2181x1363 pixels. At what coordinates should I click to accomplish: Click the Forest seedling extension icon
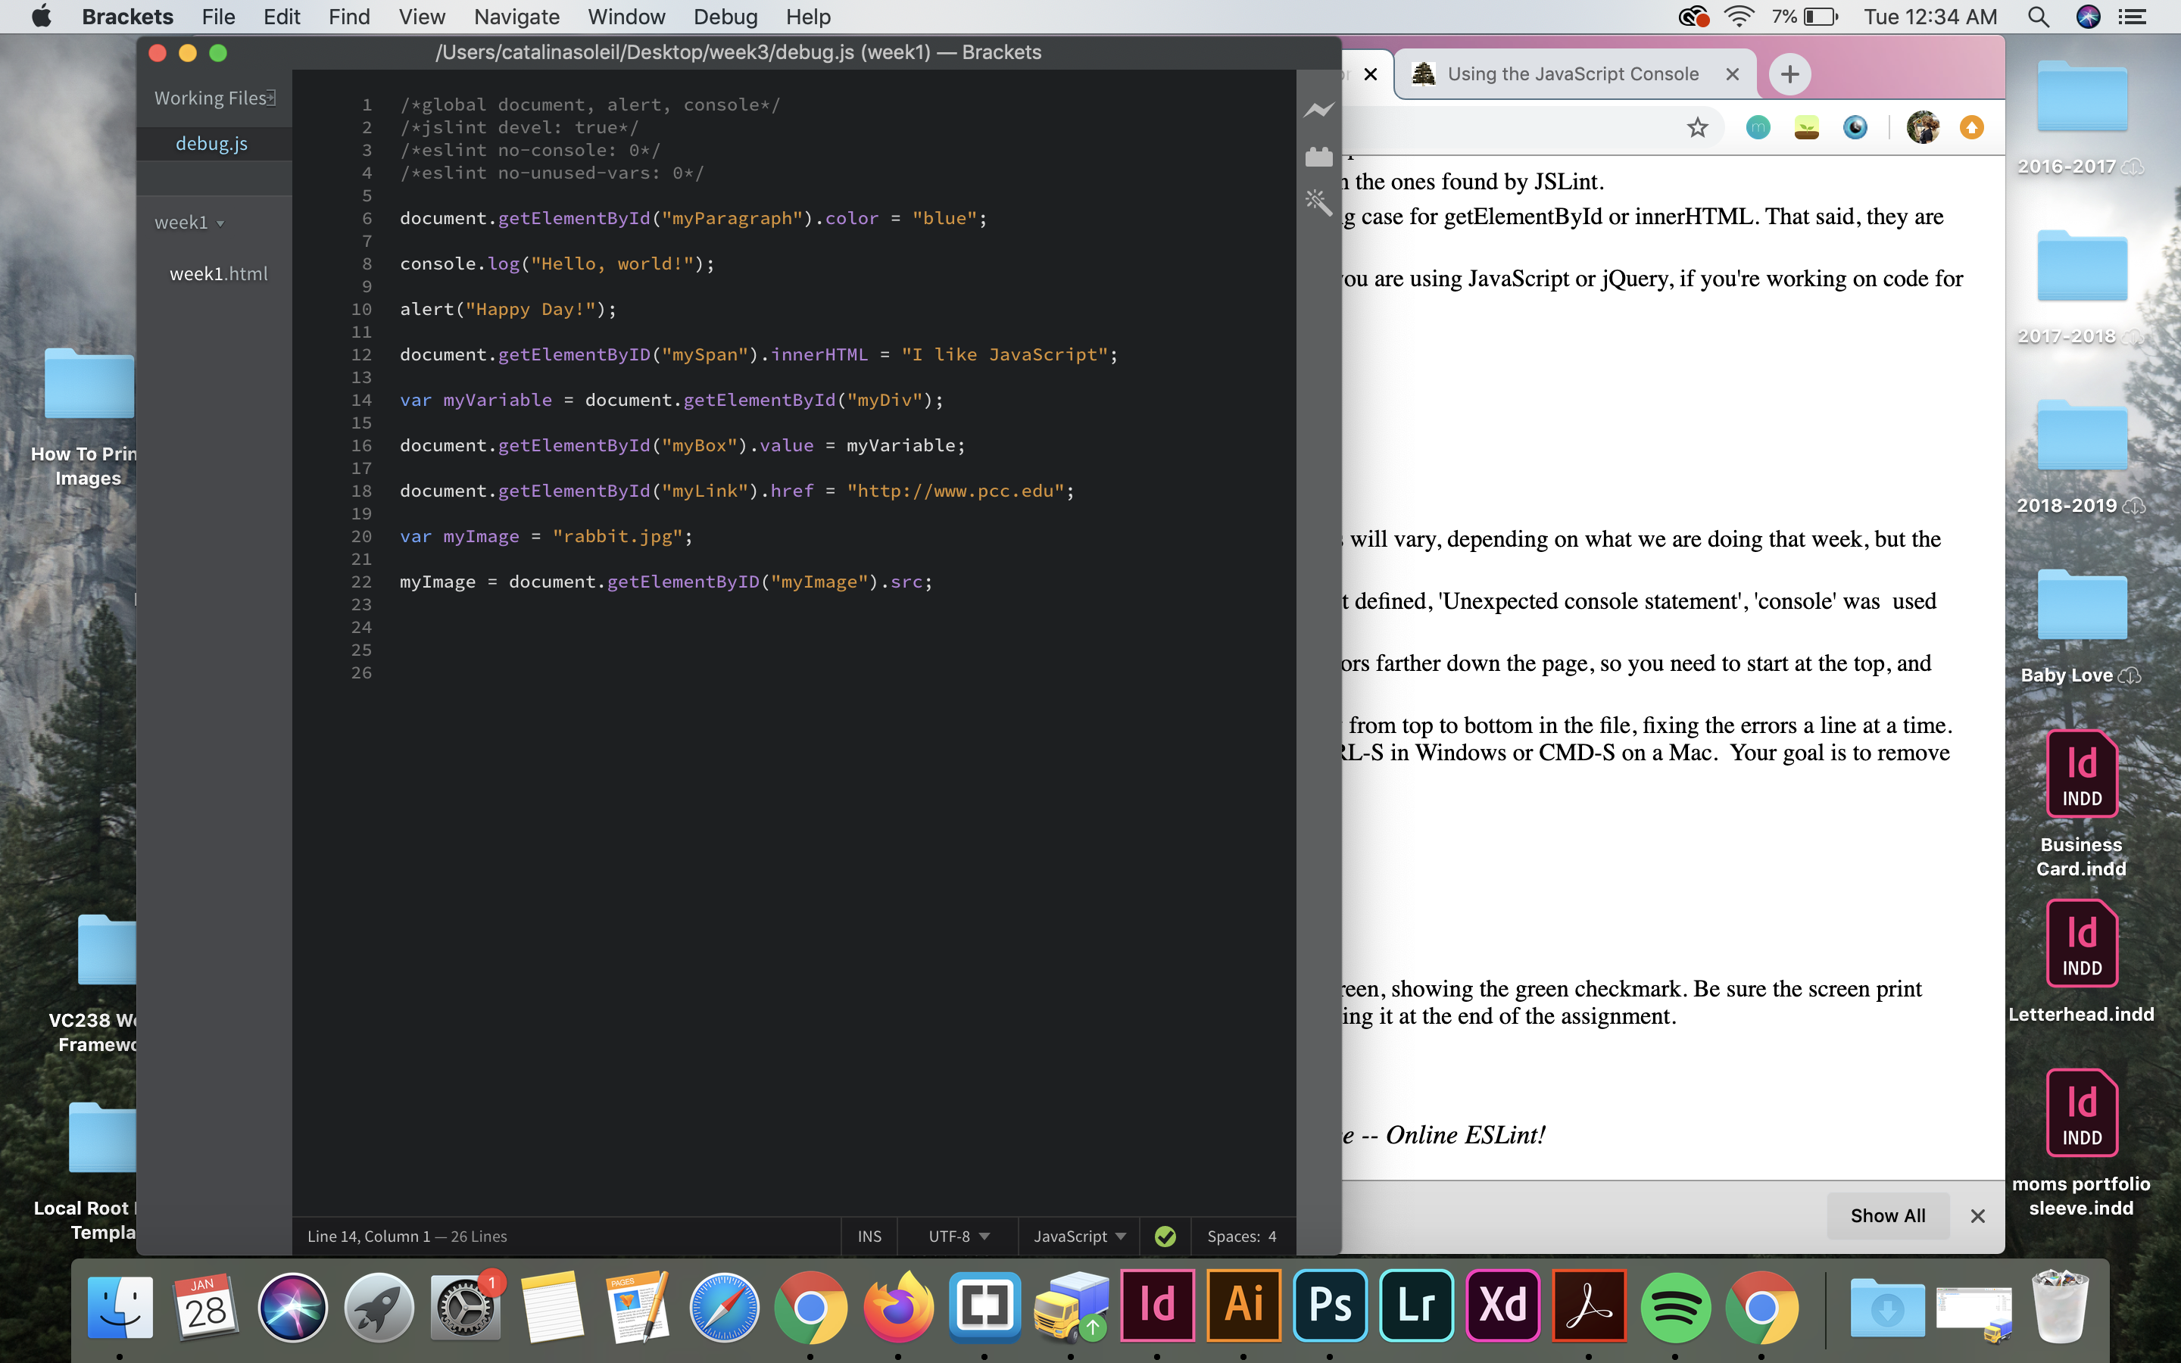coord(1806,128)
